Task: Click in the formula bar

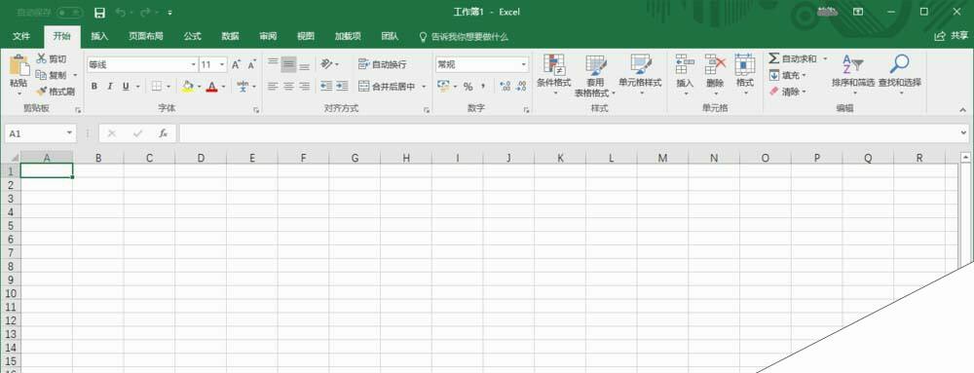Action: tap(570, 133)
